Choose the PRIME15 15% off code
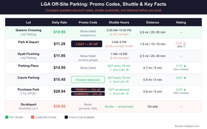Screen dimensions: 207x129 (x=88, y=90)
